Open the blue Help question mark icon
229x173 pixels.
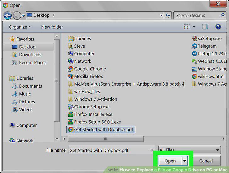(218, 27)
